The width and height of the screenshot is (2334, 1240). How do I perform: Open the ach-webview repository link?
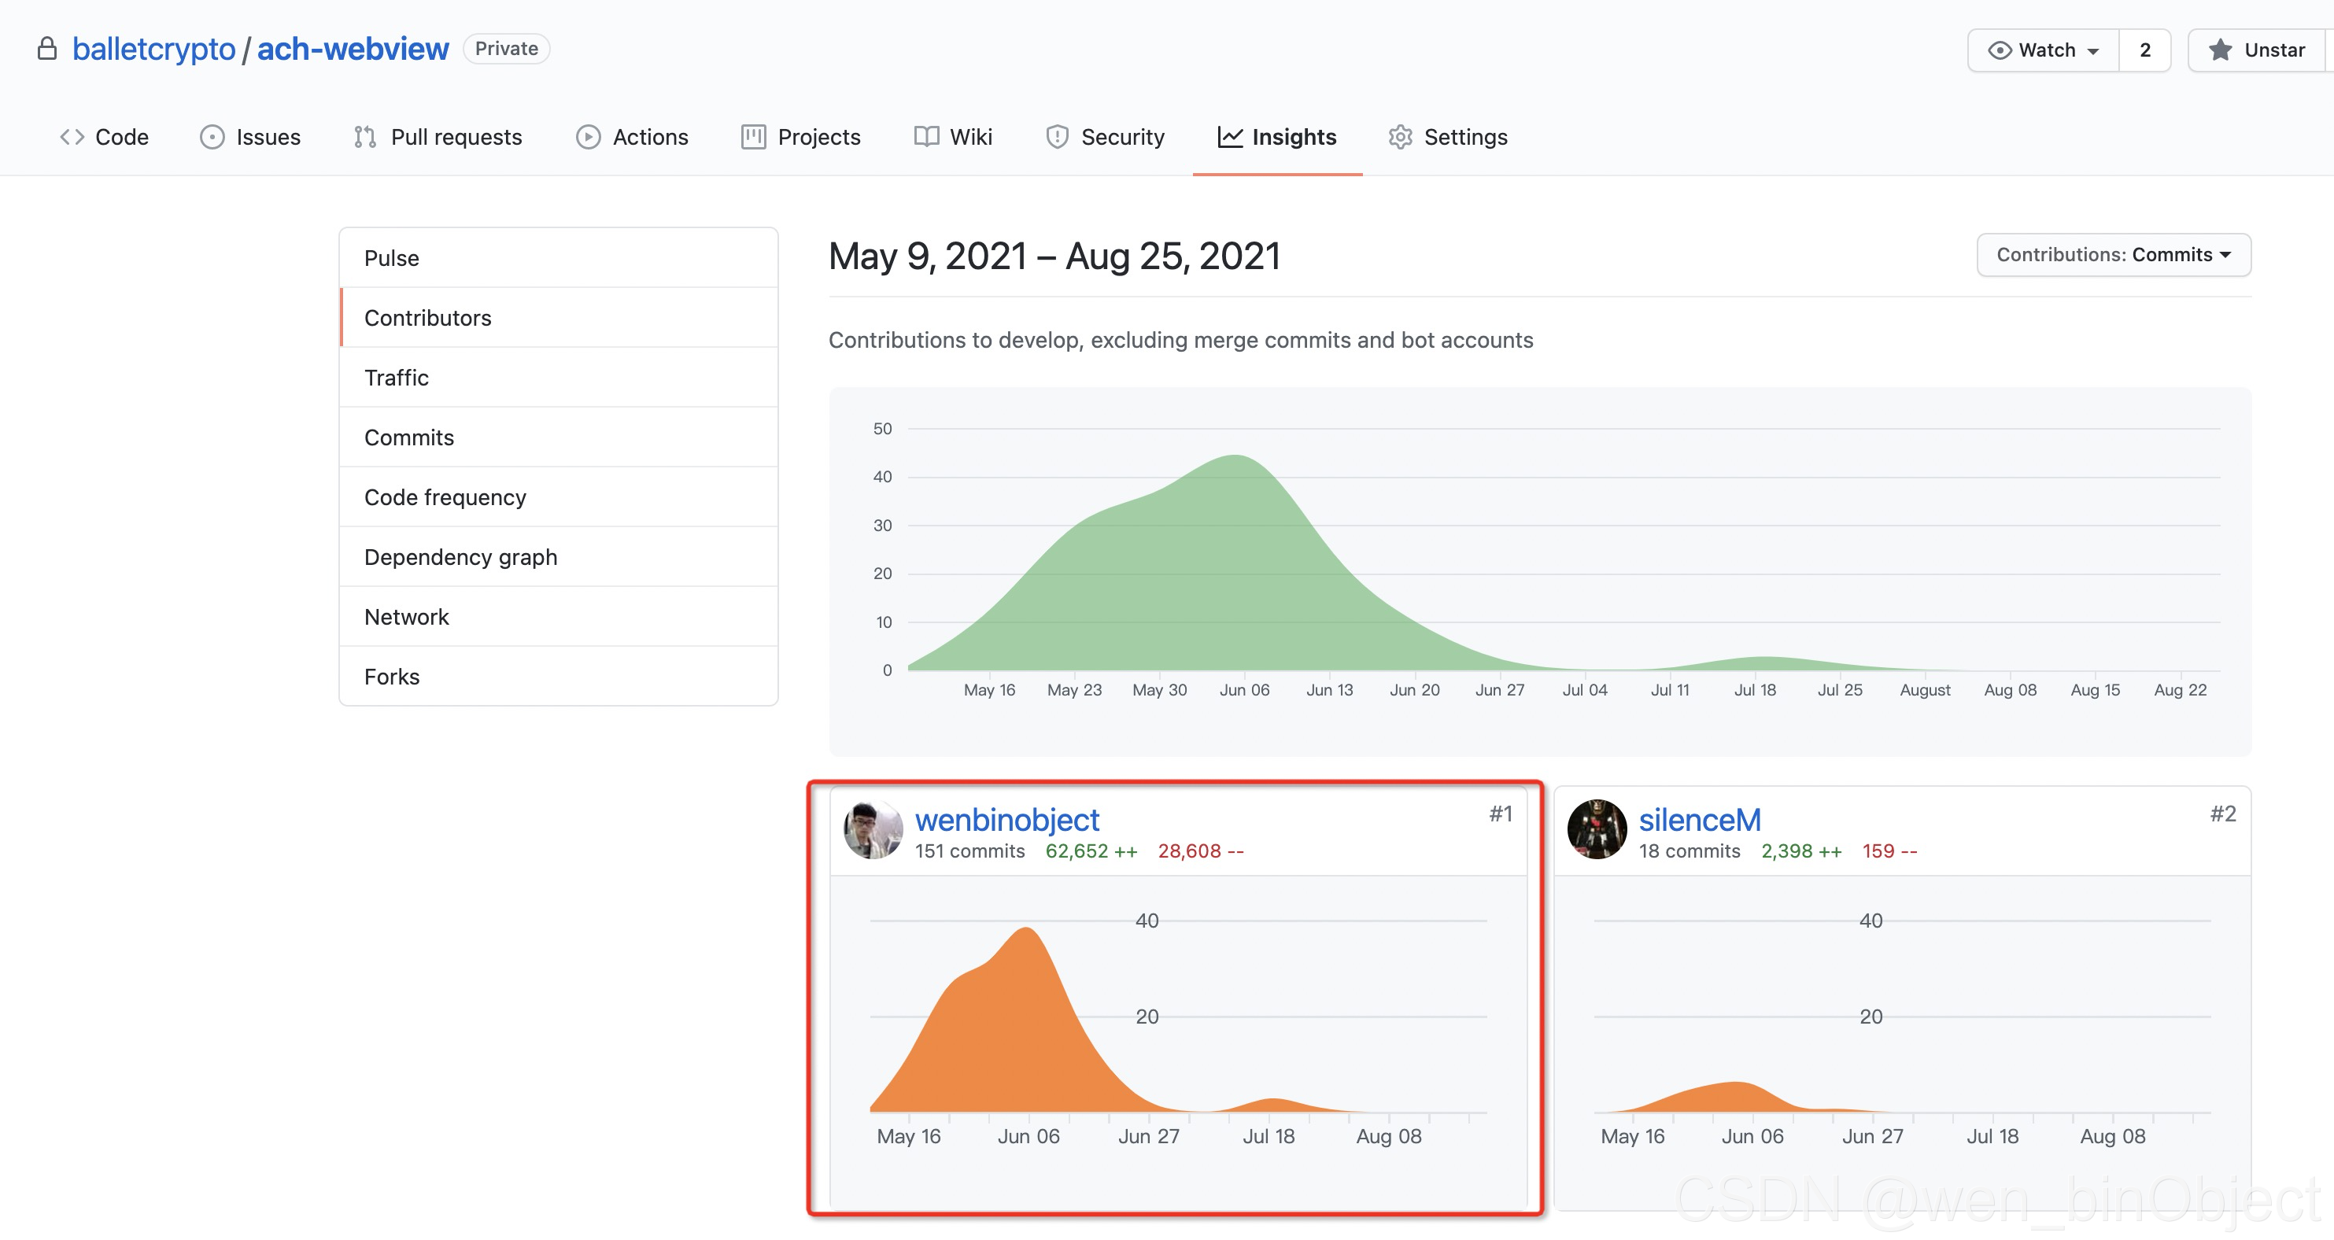click(x=353, y=49)
